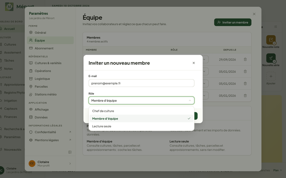Image resolution: width=286 pixels, height=178 pixels.
Task: Click the Logistique box icon
Action: tap(31, 78)
